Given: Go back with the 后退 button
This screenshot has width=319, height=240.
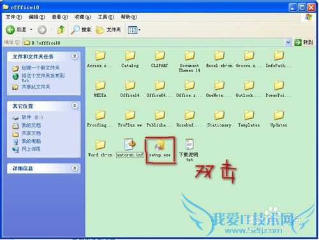Looking at the screenshot, I should click(16, 30).
